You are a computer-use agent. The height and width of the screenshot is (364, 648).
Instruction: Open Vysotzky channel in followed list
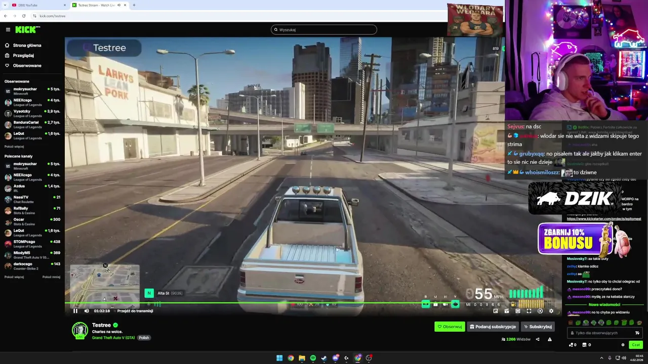coord(32,113)
